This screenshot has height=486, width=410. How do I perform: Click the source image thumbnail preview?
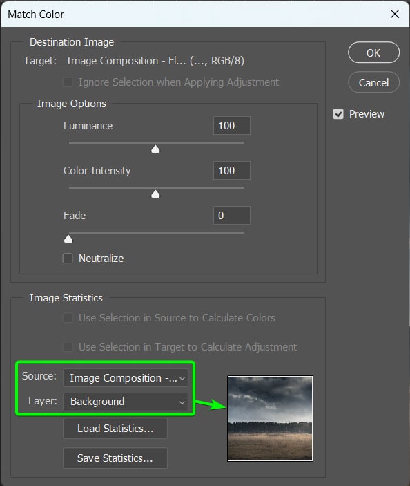[270, 419]
